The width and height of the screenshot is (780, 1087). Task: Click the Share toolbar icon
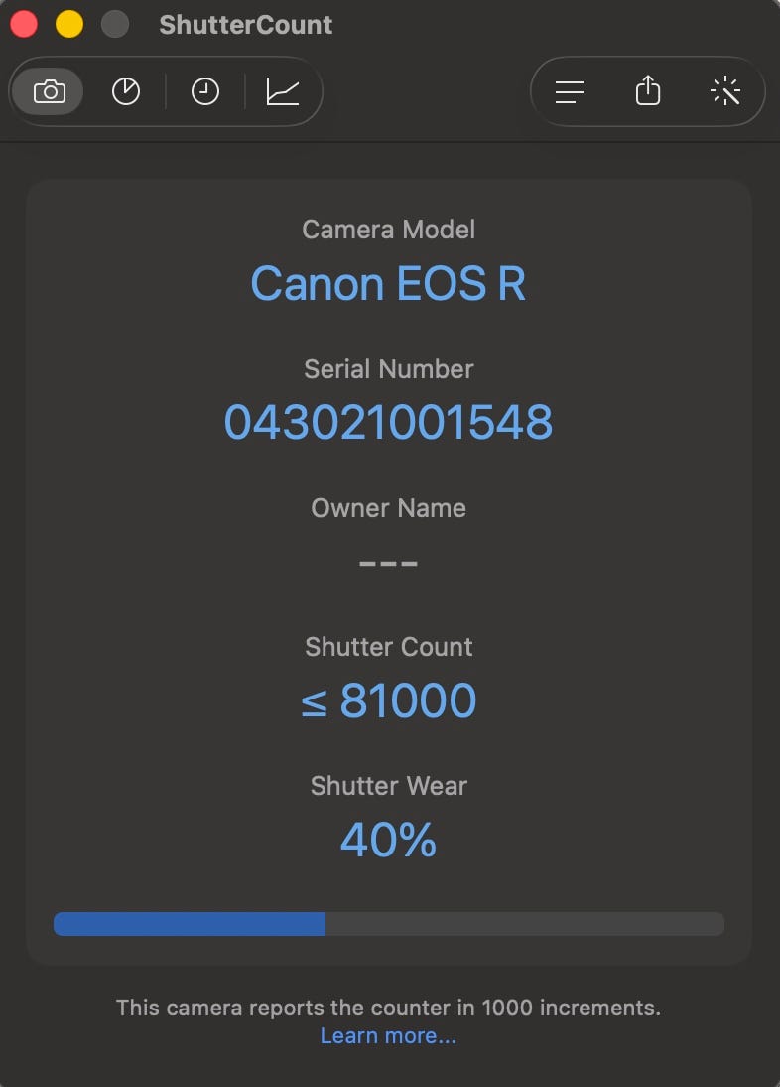[647, 92]
